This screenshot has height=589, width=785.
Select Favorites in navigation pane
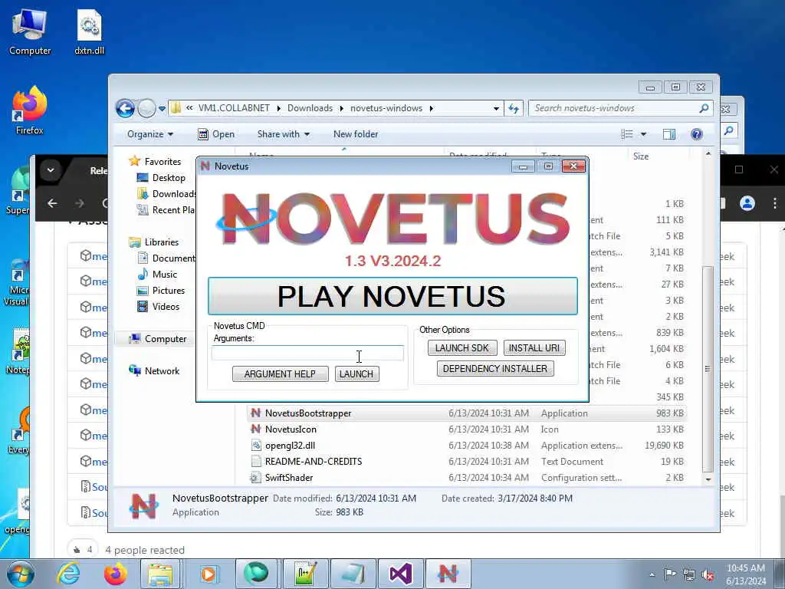tap(163, 161)
